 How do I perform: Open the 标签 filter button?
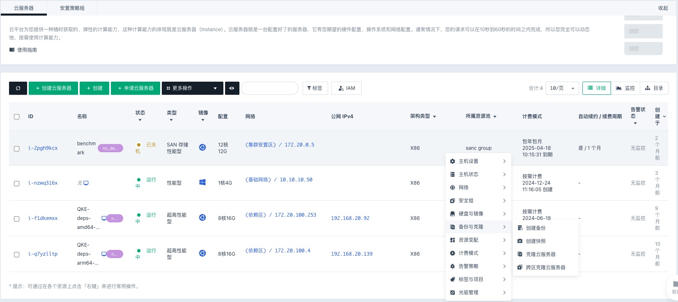click(x=315, y=88)
